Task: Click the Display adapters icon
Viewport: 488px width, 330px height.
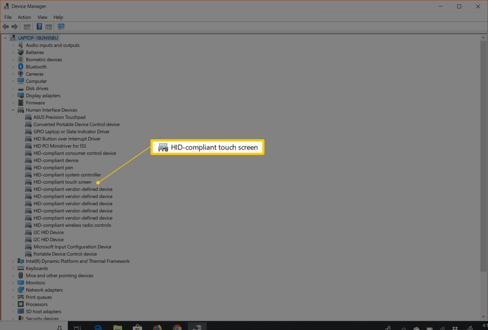Action: tap(21, 96)
